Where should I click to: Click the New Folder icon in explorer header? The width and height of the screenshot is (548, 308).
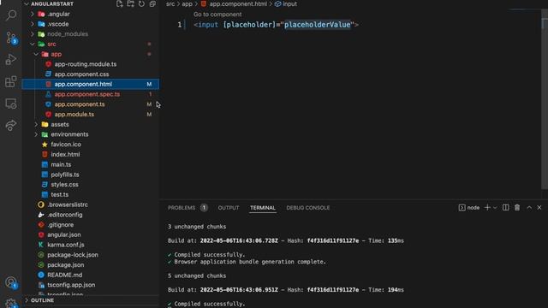click(x=130, y=3)
